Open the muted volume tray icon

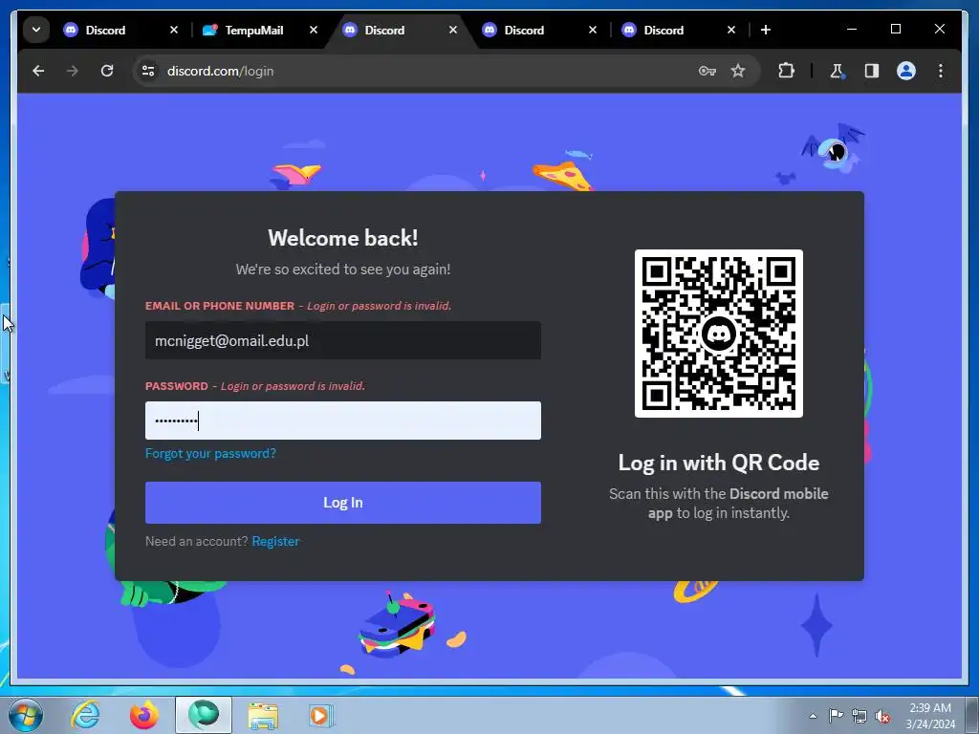pyautogui.click(x=882, y=717)
